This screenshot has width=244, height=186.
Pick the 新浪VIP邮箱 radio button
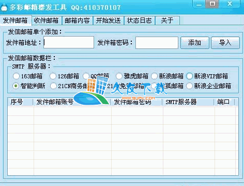[x=207, y=76]
